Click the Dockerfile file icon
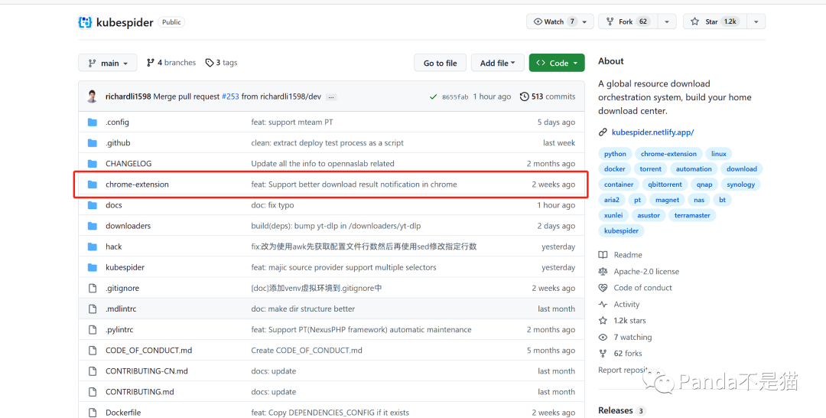Viewport: 826px width, 418px height. pyautogui.click(x=93, y=413)
